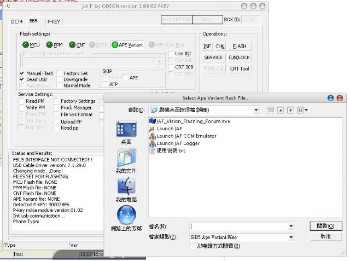Click the Ready box status indicator
This screenshot has height=261, width=350.
click(x=208, y=20)
